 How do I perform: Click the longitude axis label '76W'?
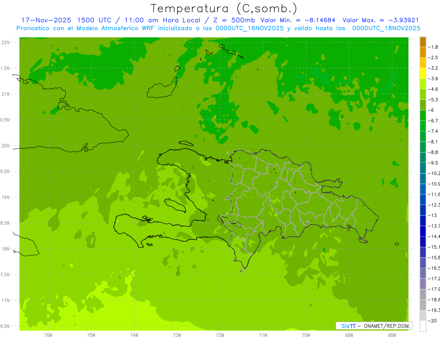(48, 335)
